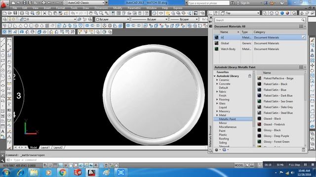Screen dimensions: 316x177
Task: Click the search magnifier in Materials Browser
Action: tap(303, 20)
